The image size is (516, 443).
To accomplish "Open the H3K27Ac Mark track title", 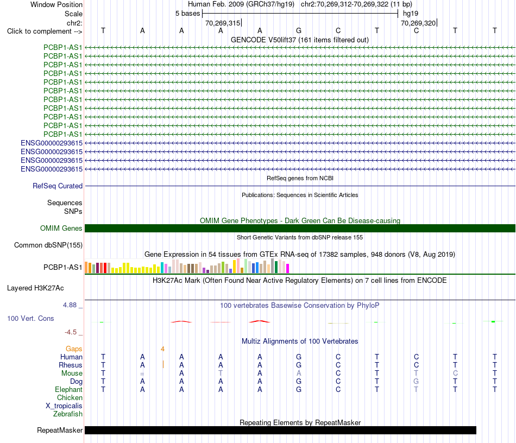I will 300,281.
